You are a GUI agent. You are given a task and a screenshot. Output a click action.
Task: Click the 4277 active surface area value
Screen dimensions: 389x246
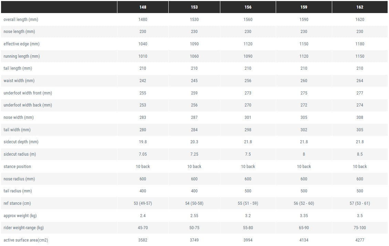point(360,240)
